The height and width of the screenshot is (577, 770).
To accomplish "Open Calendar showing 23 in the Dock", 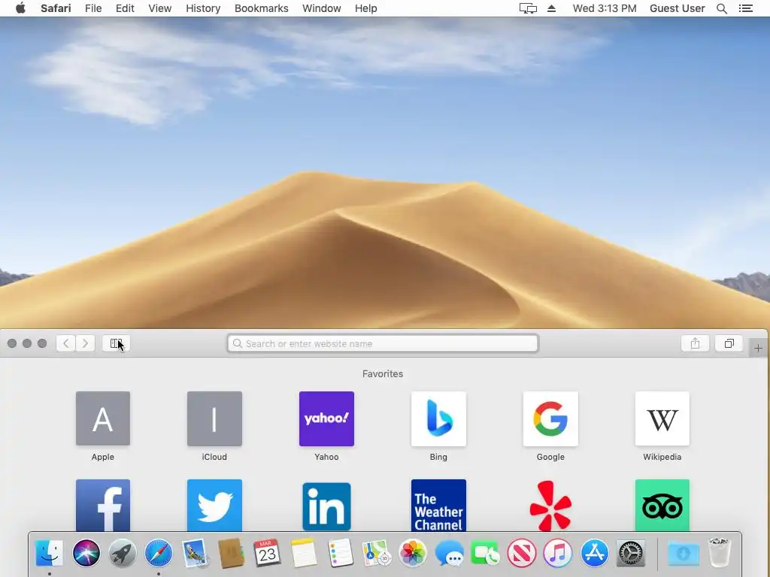I will tap(267, 553).
